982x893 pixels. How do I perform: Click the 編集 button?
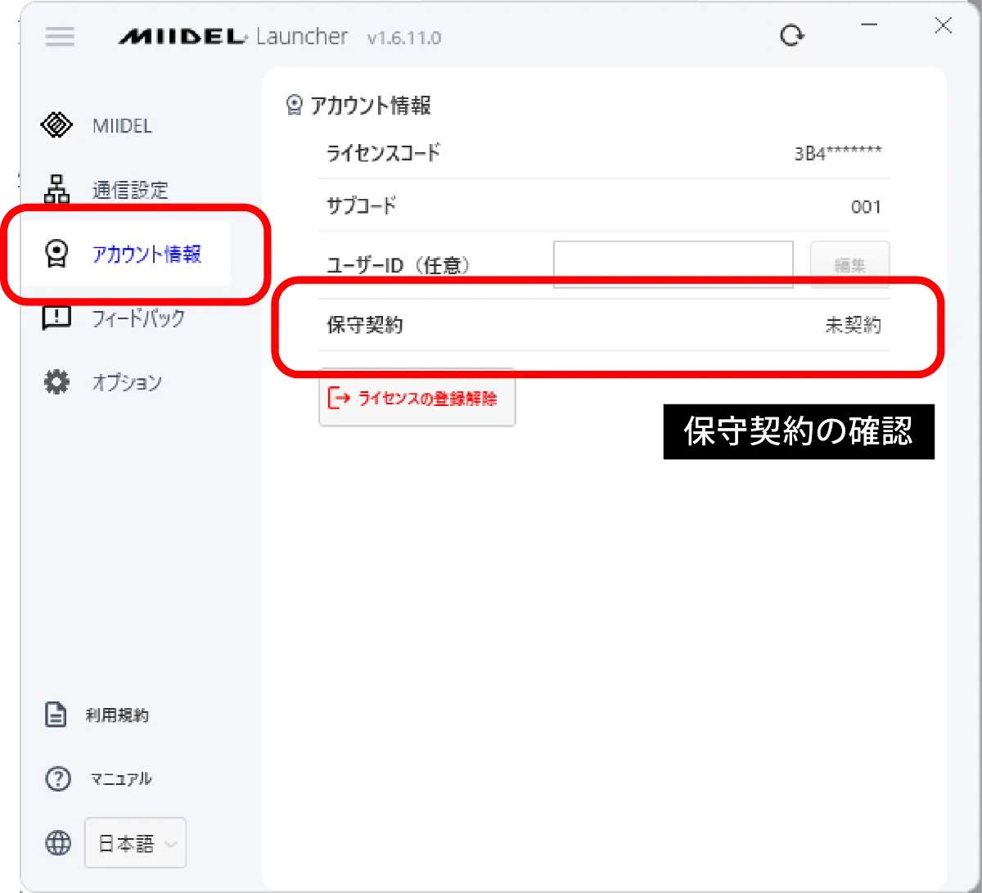850,264
